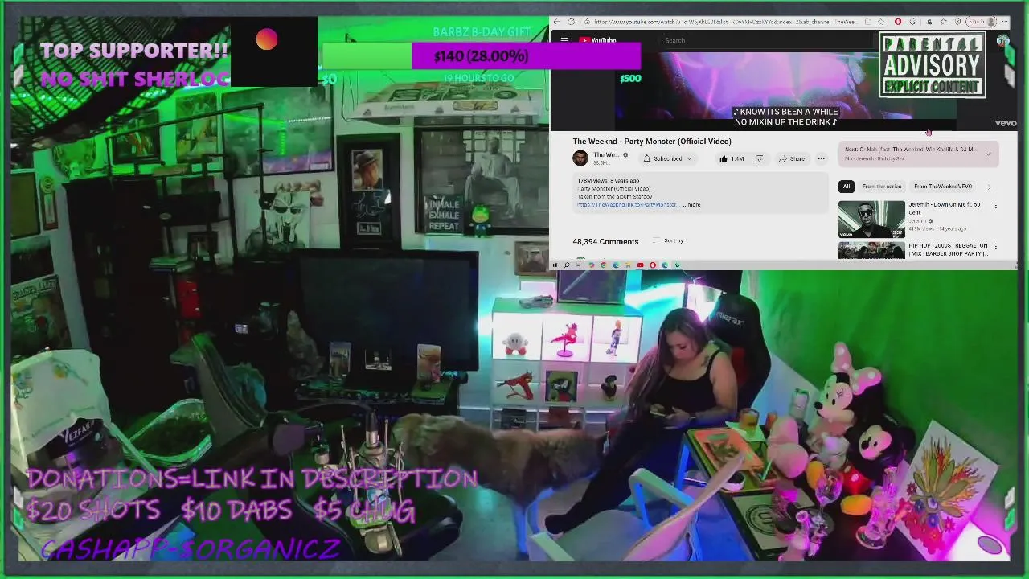Share the Party Monster video
Image resolution: width=1029 pixels, height=579 pixels.
coord(791,158)
